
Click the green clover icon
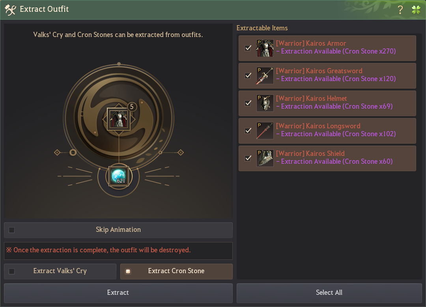(x=416, y=10)
